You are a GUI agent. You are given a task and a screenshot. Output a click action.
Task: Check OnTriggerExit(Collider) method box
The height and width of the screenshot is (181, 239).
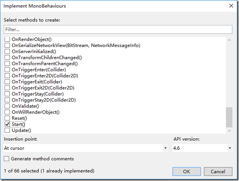click(7, 82)
